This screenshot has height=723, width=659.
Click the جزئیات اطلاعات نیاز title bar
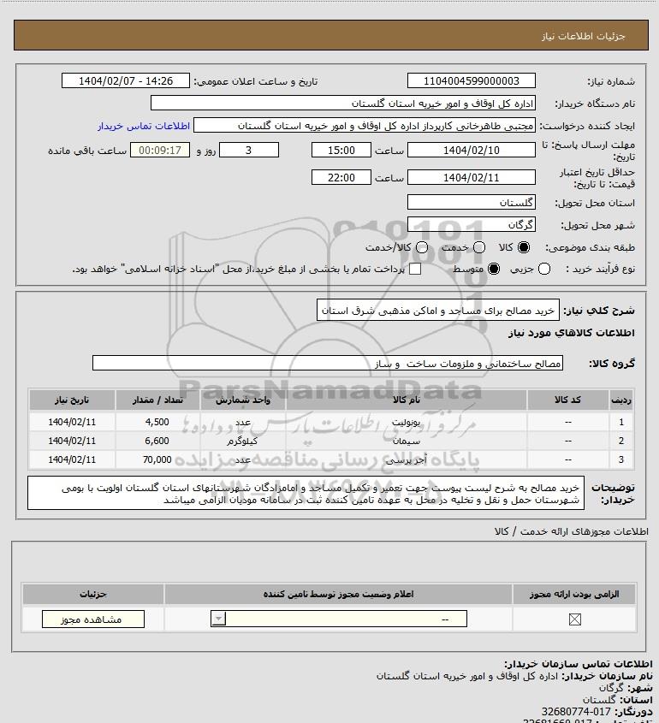[331, 35]
